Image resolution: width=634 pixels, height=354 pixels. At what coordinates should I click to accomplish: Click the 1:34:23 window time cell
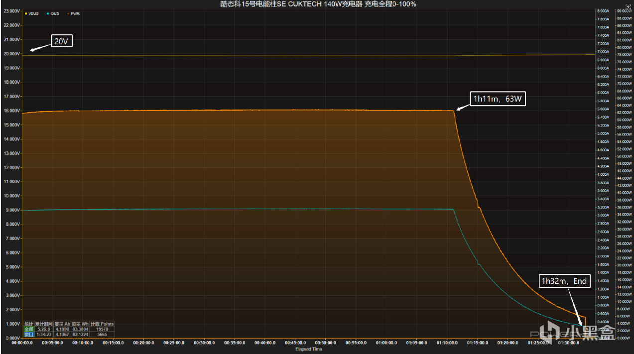(x=44, y=335)
